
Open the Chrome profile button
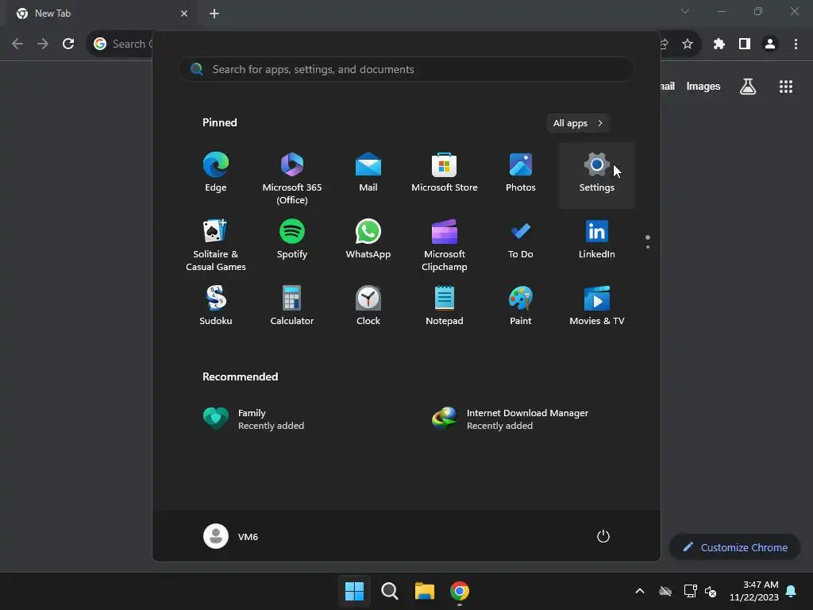[770, 44]
